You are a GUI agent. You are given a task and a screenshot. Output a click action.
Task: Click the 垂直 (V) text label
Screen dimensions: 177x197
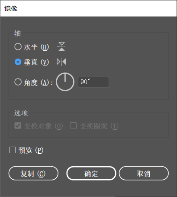click(36, 62)
